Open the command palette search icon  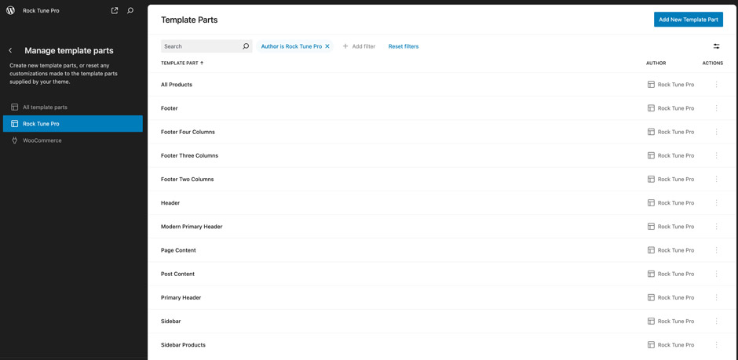click(x=130, y=10)
